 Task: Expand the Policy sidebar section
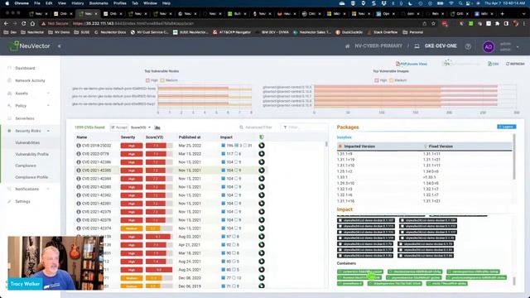48,105
